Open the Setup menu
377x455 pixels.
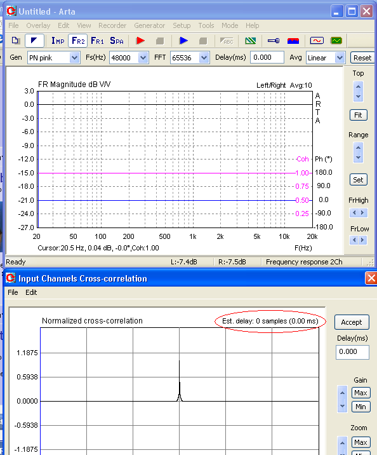[x=182, y=25]
